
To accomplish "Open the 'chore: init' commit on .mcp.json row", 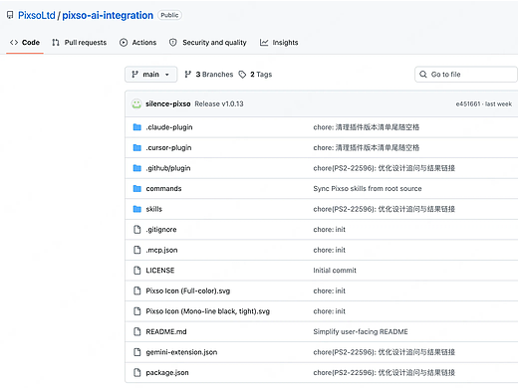I will [330, 250].
